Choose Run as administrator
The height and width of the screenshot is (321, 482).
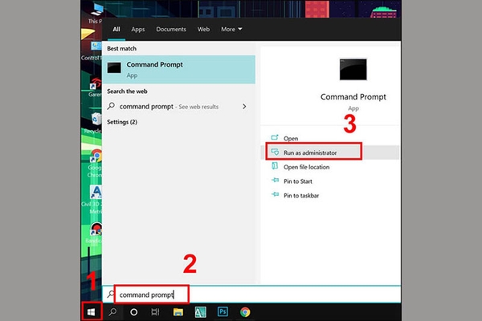click(x=330, y=152)
